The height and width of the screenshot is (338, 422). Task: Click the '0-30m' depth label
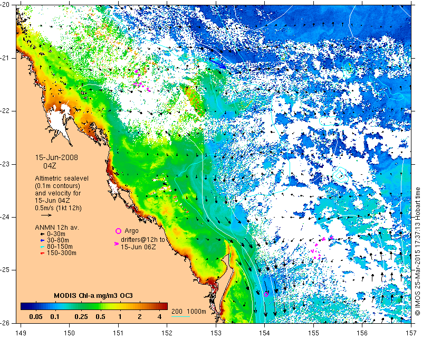pyautogui.click(x=56, y=234)
